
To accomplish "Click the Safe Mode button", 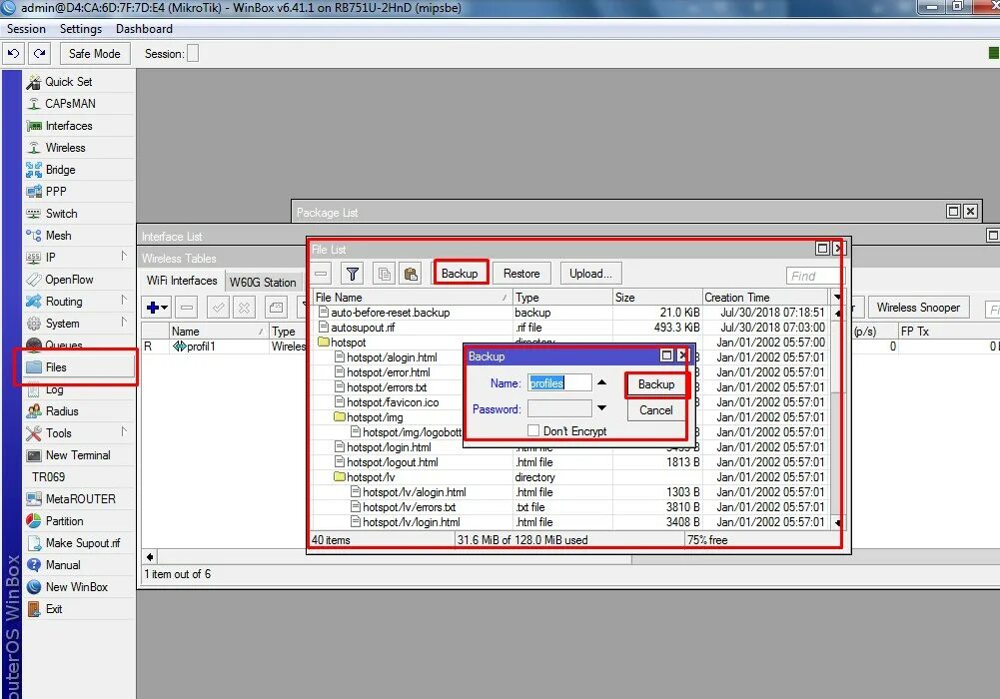I will click(94, 54).
